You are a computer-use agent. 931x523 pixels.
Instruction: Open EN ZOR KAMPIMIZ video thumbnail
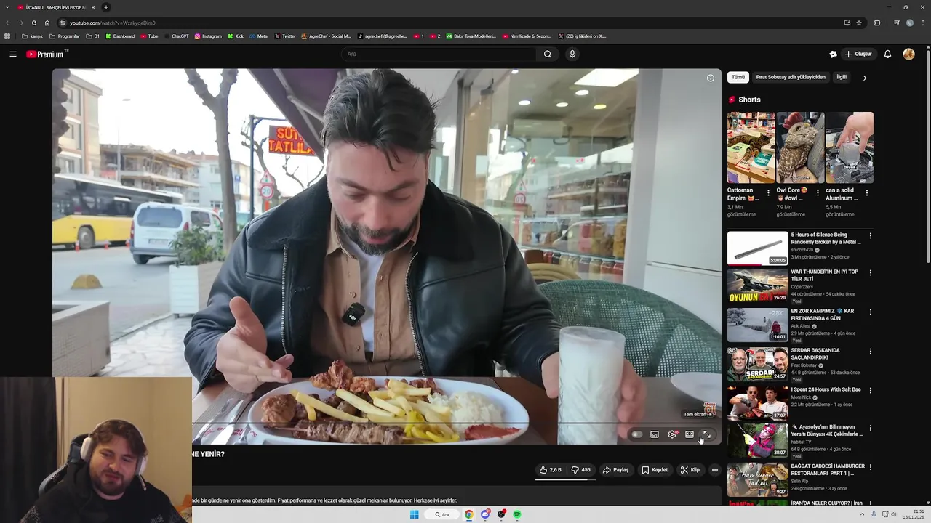tap(758, 325)
